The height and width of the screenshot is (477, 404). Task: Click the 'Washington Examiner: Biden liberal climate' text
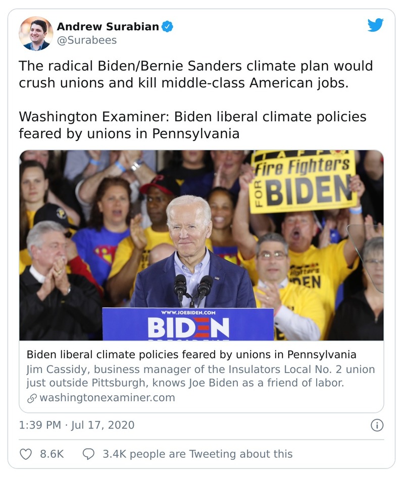(192, 126)
